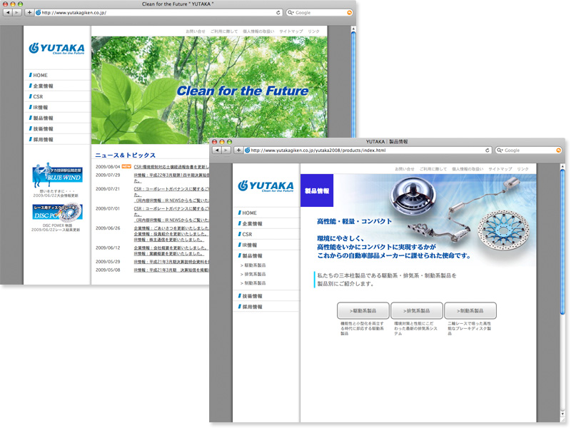This screenshot has height=428, width=571.
Task: Click the orange RSS-style icon in front search field
Action: pos(558,151)
